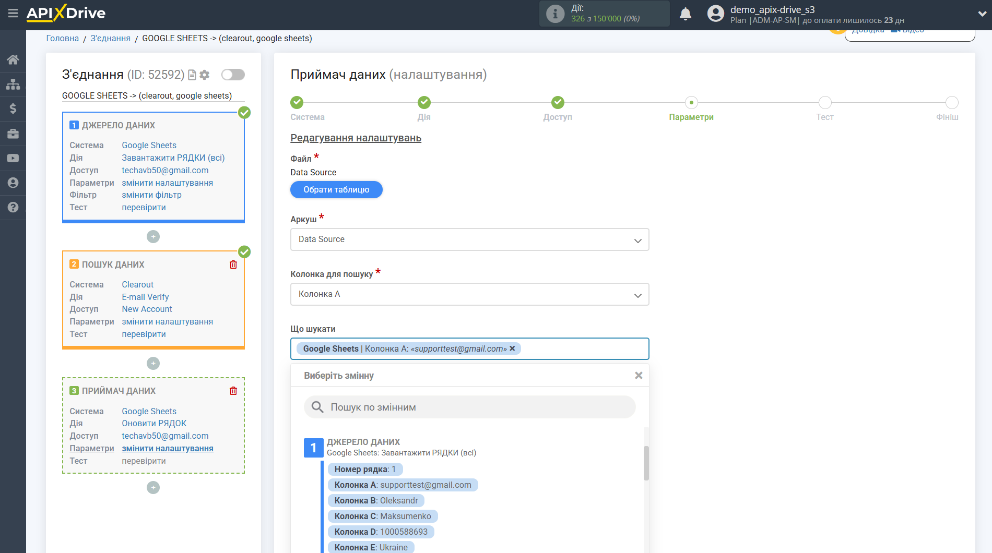Open Відео from the help popup
Viewport: 992px width, 553px height.
click(912, 30)
